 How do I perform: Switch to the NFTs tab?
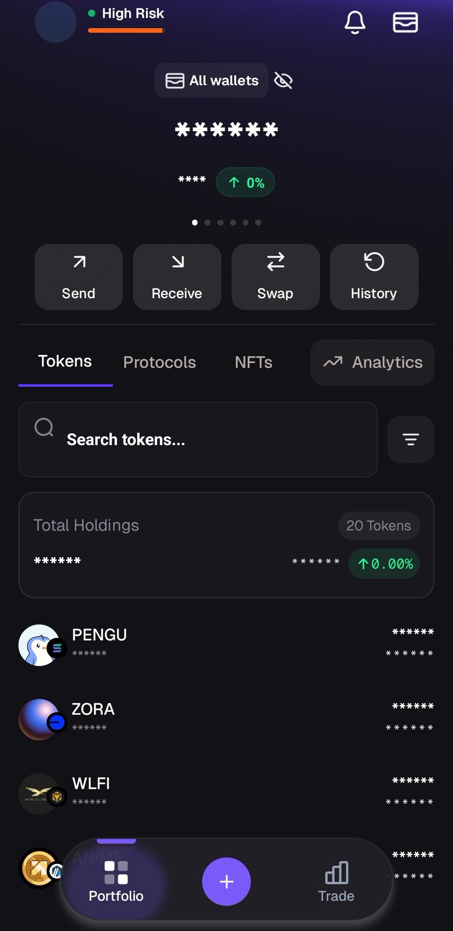pos(253,362)
